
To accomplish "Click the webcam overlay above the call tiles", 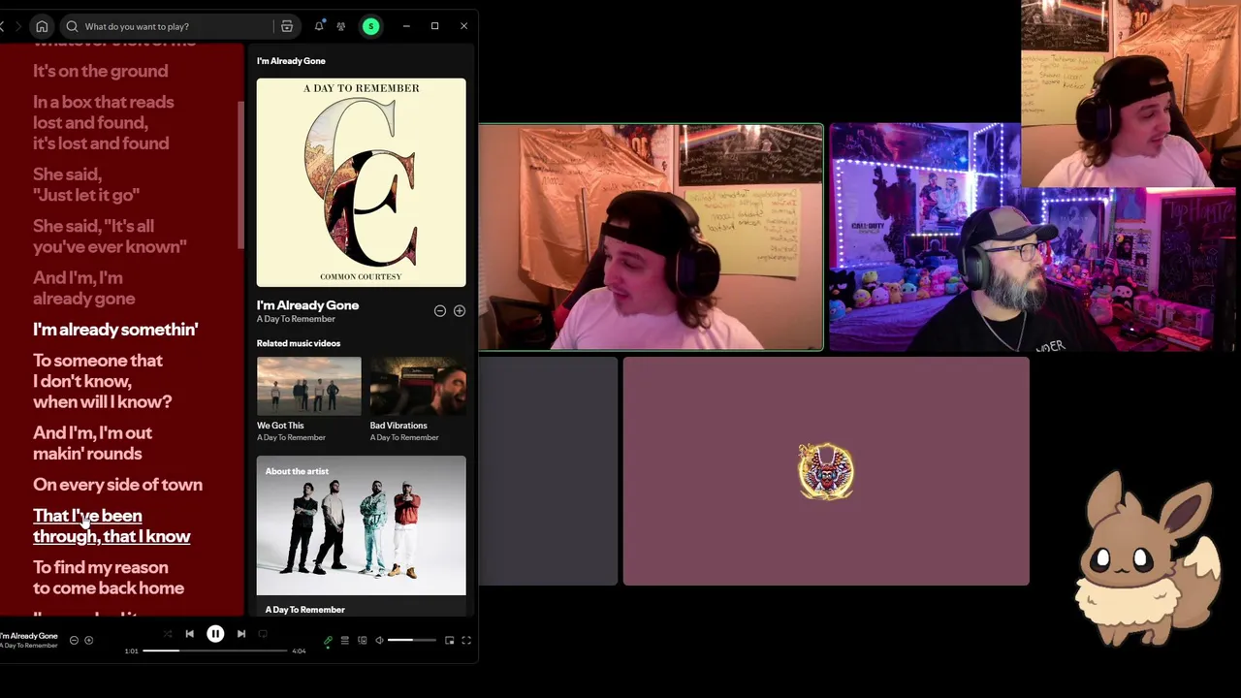I will [1130, 93].
